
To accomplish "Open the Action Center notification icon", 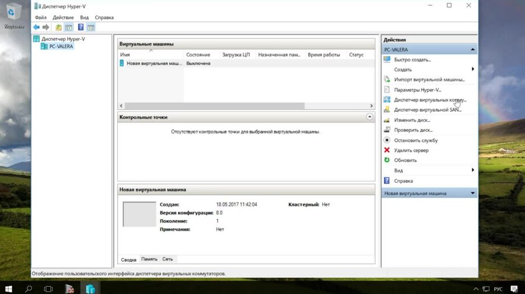I will click(x=514, y=288).
